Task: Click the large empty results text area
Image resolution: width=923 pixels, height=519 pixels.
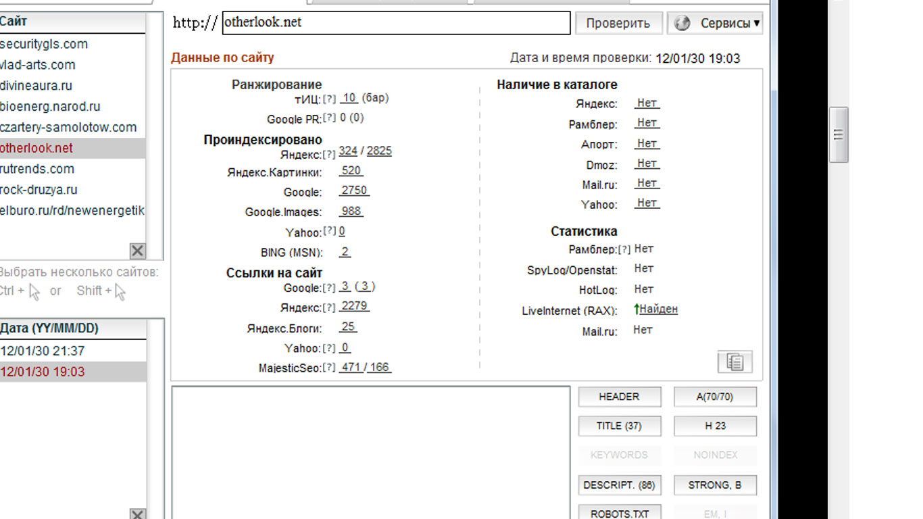Action: [371, 452]
